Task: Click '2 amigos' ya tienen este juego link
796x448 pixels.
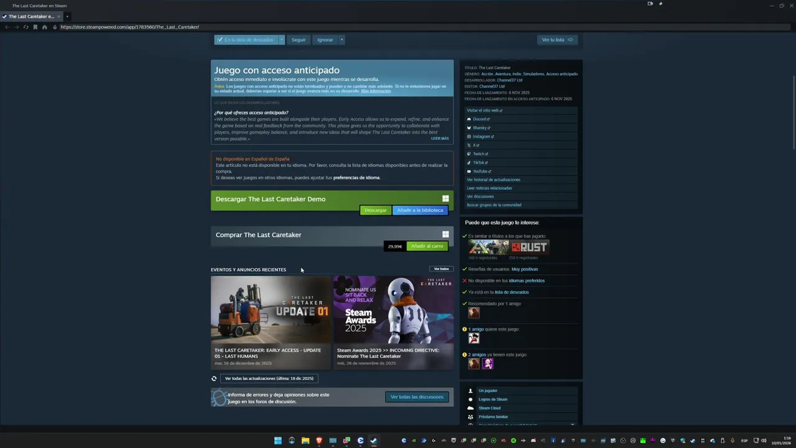Action: pos(478,355)
